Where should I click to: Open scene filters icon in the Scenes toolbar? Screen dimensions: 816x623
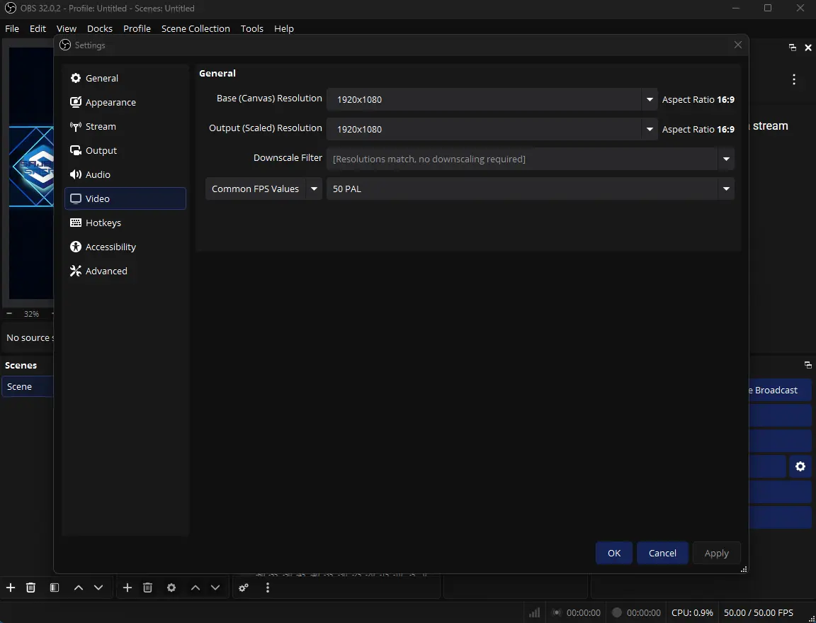(x=54, y=588)
